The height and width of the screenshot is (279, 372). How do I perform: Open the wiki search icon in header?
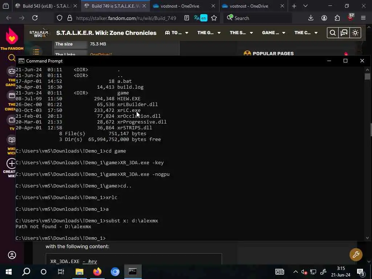click(333, 33)
